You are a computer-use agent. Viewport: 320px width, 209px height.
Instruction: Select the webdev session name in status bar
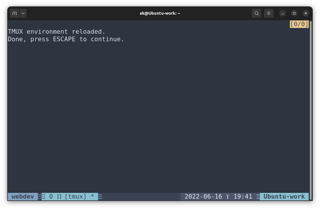tap(23, 196)
